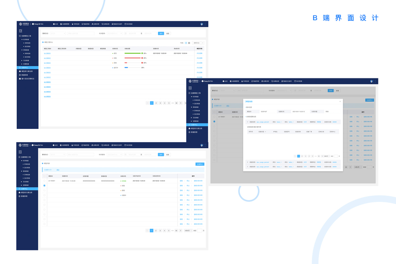Click the 重置 button in top-left mockup

pyautogui.click(x=168, y=33)
